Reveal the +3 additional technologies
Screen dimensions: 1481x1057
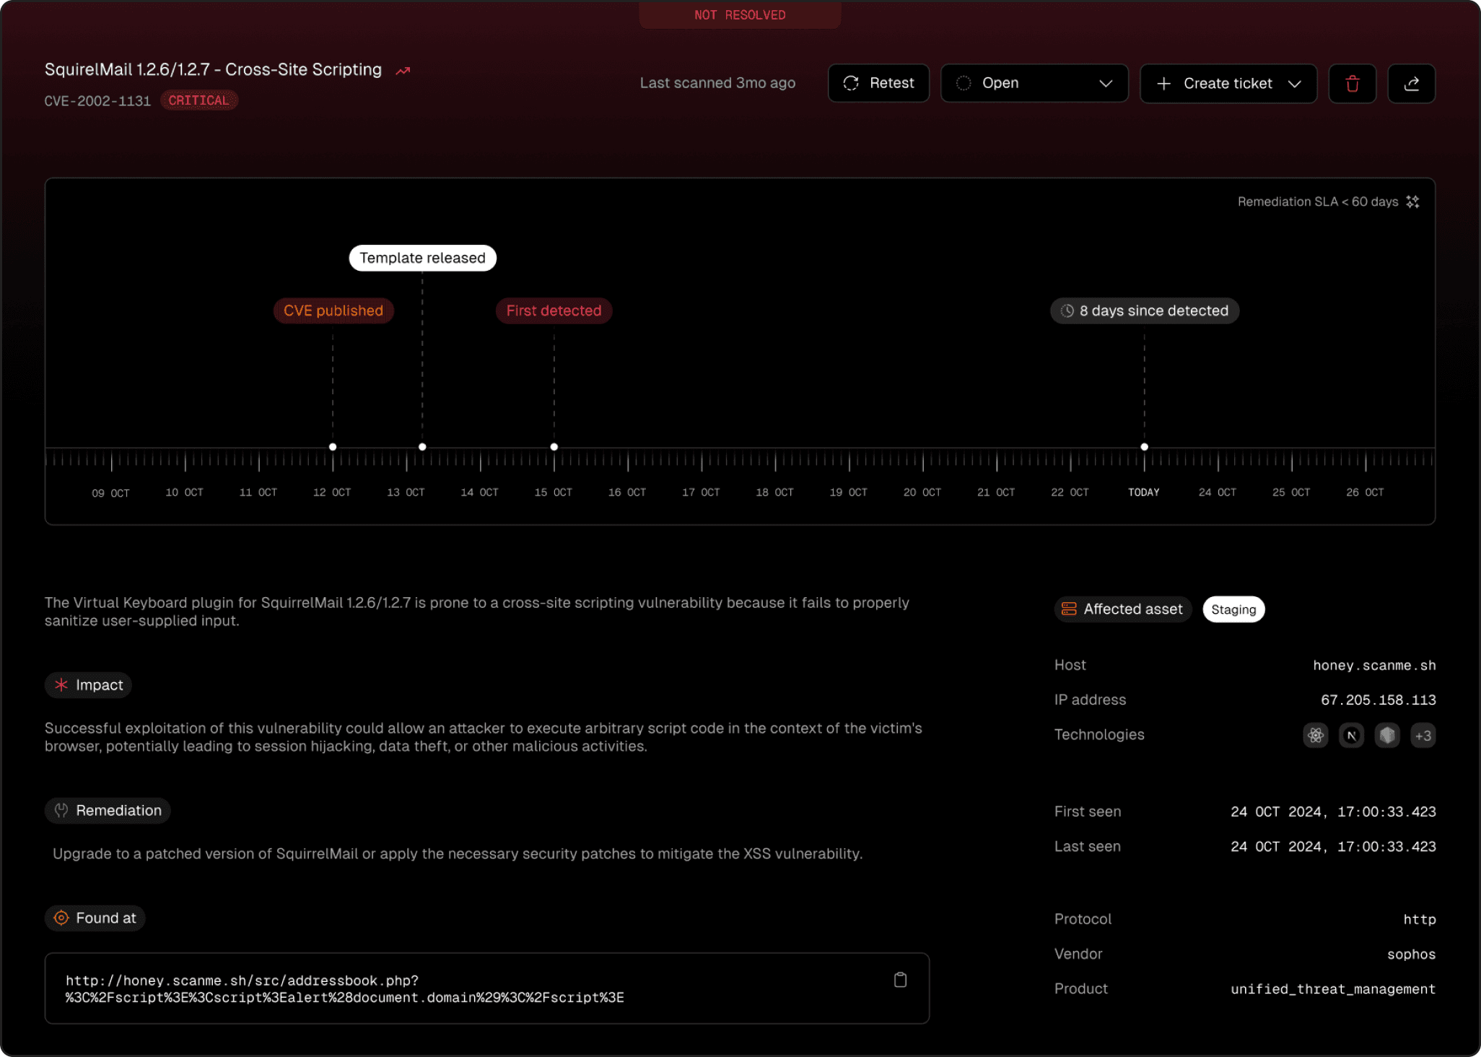[1423, 735]
